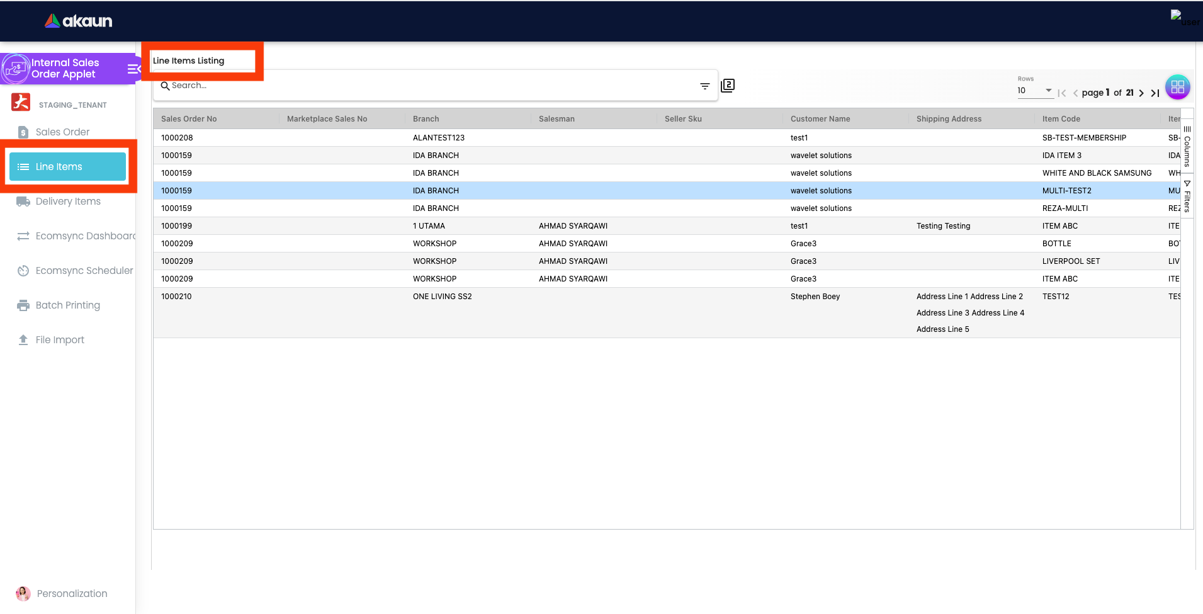Sort by Sales Order No column header
1203x614 pixels.
pyautogui.click(x=189, y=118)
